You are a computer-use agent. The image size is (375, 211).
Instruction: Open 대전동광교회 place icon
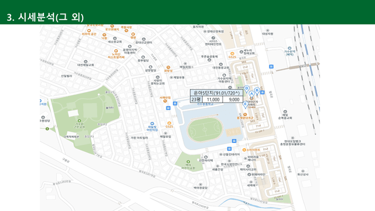click(221, 64)
